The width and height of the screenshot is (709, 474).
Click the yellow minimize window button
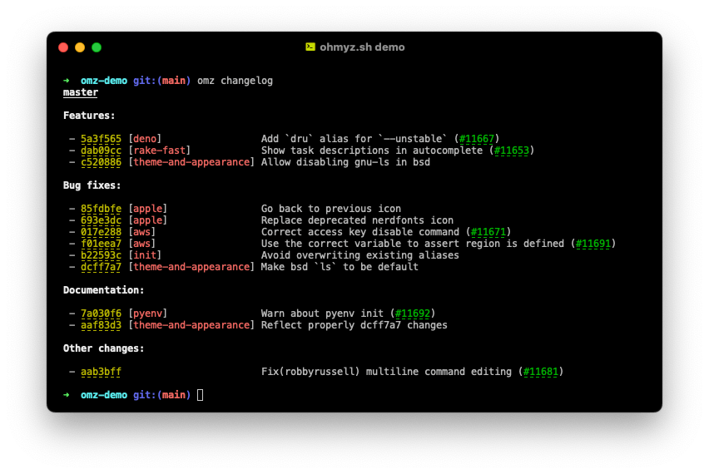[x=80, y=47]
